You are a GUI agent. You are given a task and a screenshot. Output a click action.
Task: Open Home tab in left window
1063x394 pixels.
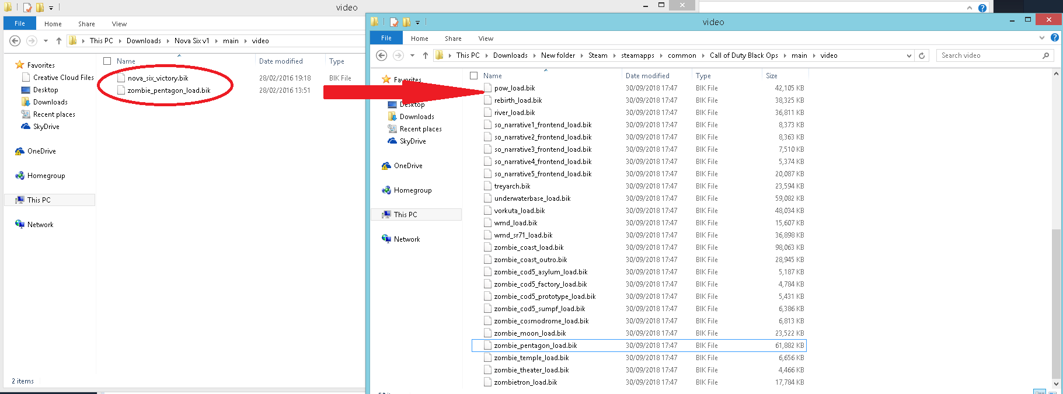53,24
